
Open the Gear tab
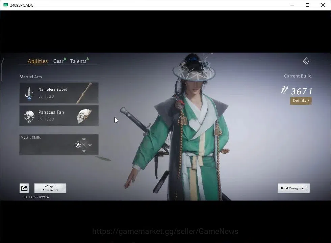[x=58, y=61]
